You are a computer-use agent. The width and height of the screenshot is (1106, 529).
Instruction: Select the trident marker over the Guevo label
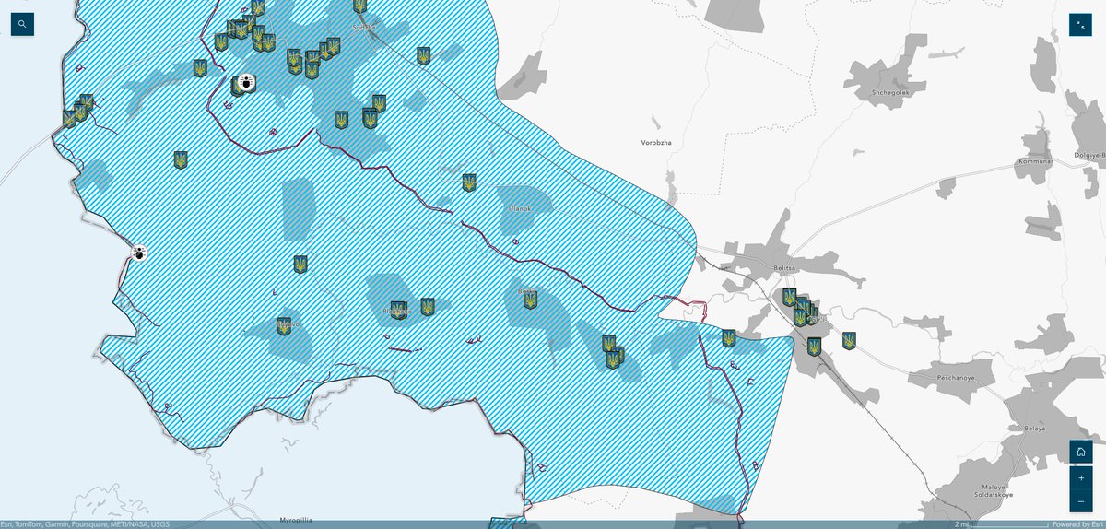click(x=284, y=326)
